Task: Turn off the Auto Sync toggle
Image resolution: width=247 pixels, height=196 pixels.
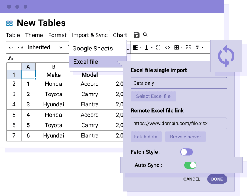Action: pyautogui.click(x=190, y=165)
